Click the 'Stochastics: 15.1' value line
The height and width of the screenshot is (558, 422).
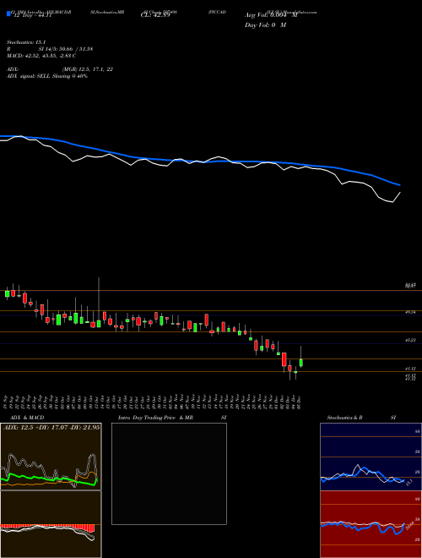point(26,42)
